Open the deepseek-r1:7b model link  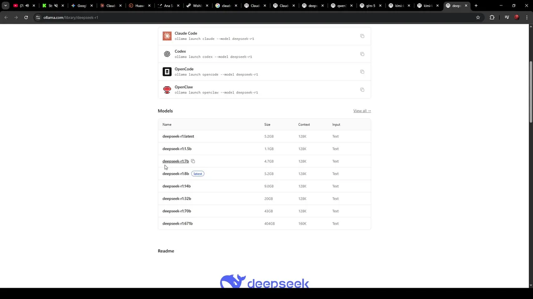(x=176, y=161)
